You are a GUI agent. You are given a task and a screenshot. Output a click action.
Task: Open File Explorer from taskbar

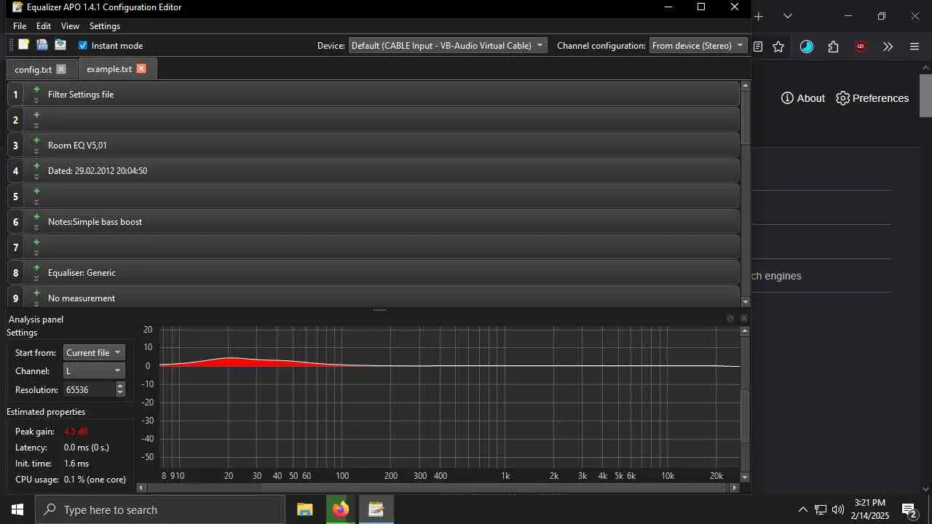(304, 509)
